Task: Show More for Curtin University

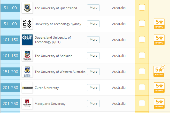Action: coord(93,88)
